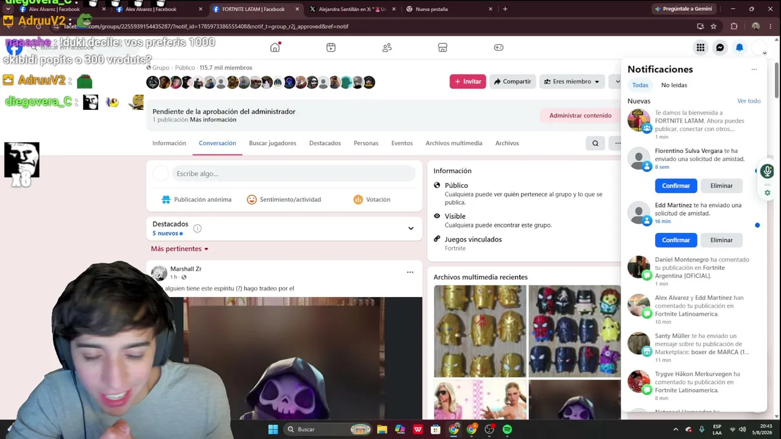Image resolution: width=781 pixels, height=439 pixels.
Task: Open the Facebook apps grid menu
Action: (700, 48)
